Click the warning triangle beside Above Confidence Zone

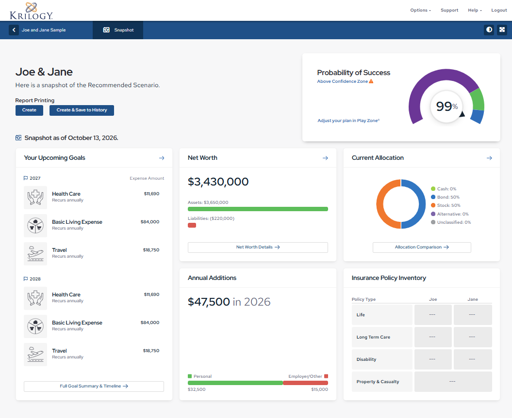(371, 81)
